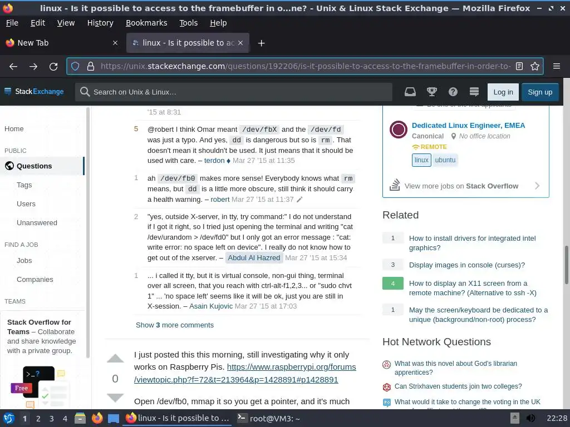Click the Sign up button
The width and height of the screenshot is (570, 427).
click(x=540, y=92)
